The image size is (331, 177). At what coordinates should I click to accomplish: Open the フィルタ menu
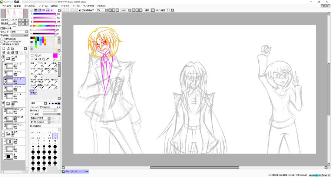tap(65, 6)
